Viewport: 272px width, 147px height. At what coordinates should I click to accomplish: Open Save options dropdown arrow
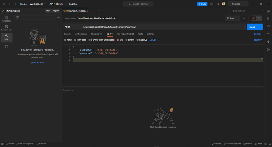[x=238, y=18]
